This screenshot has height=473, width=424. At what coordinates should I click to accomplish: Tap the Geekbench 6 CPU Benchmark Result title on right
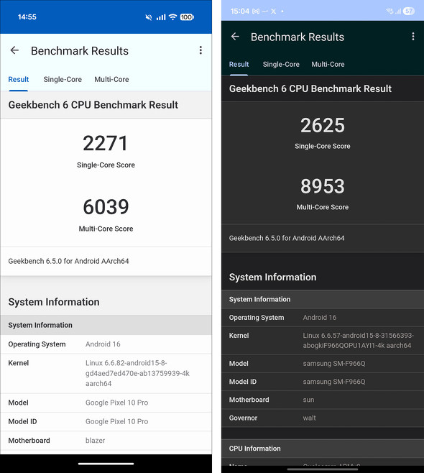[310, 88]
